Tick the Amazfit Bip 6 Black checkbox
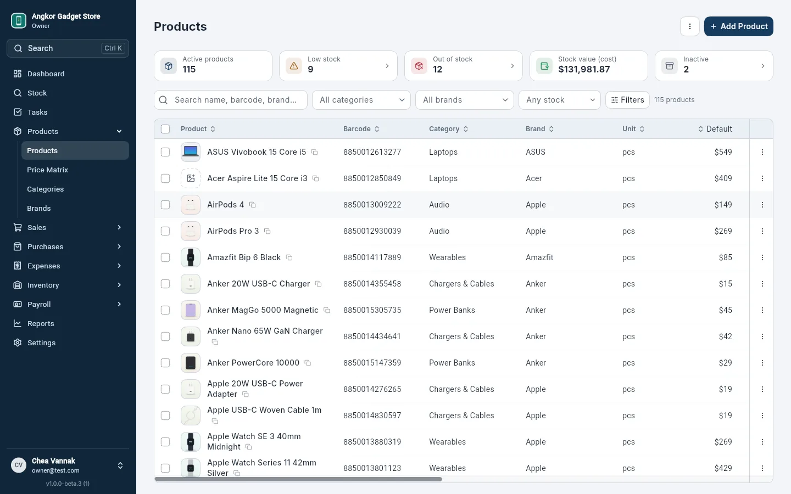The width and height of the screenshot is (791, 494). point(165,257)
